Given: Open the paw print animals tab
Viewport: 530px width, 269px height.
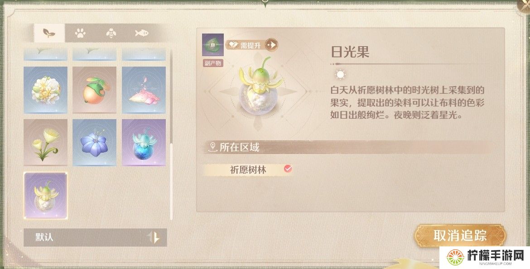Looking at the screenshot, I should pos(80,33).
